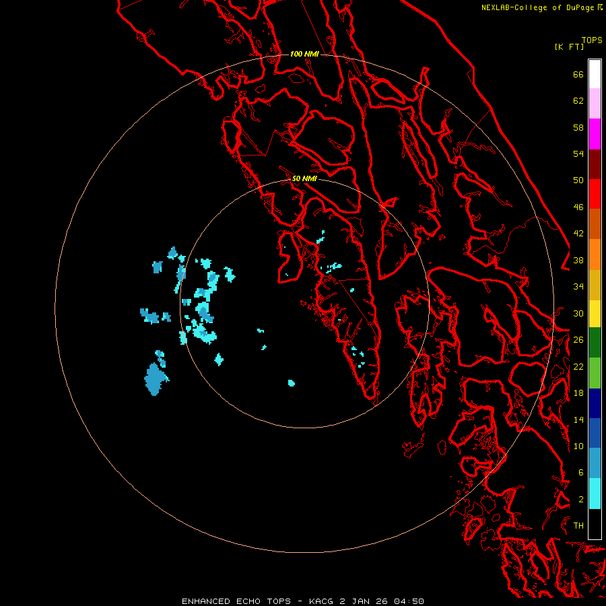The image size is (606, 606).
Task: Click the gold swatch between 38 and 34
Action: [595, 285]
